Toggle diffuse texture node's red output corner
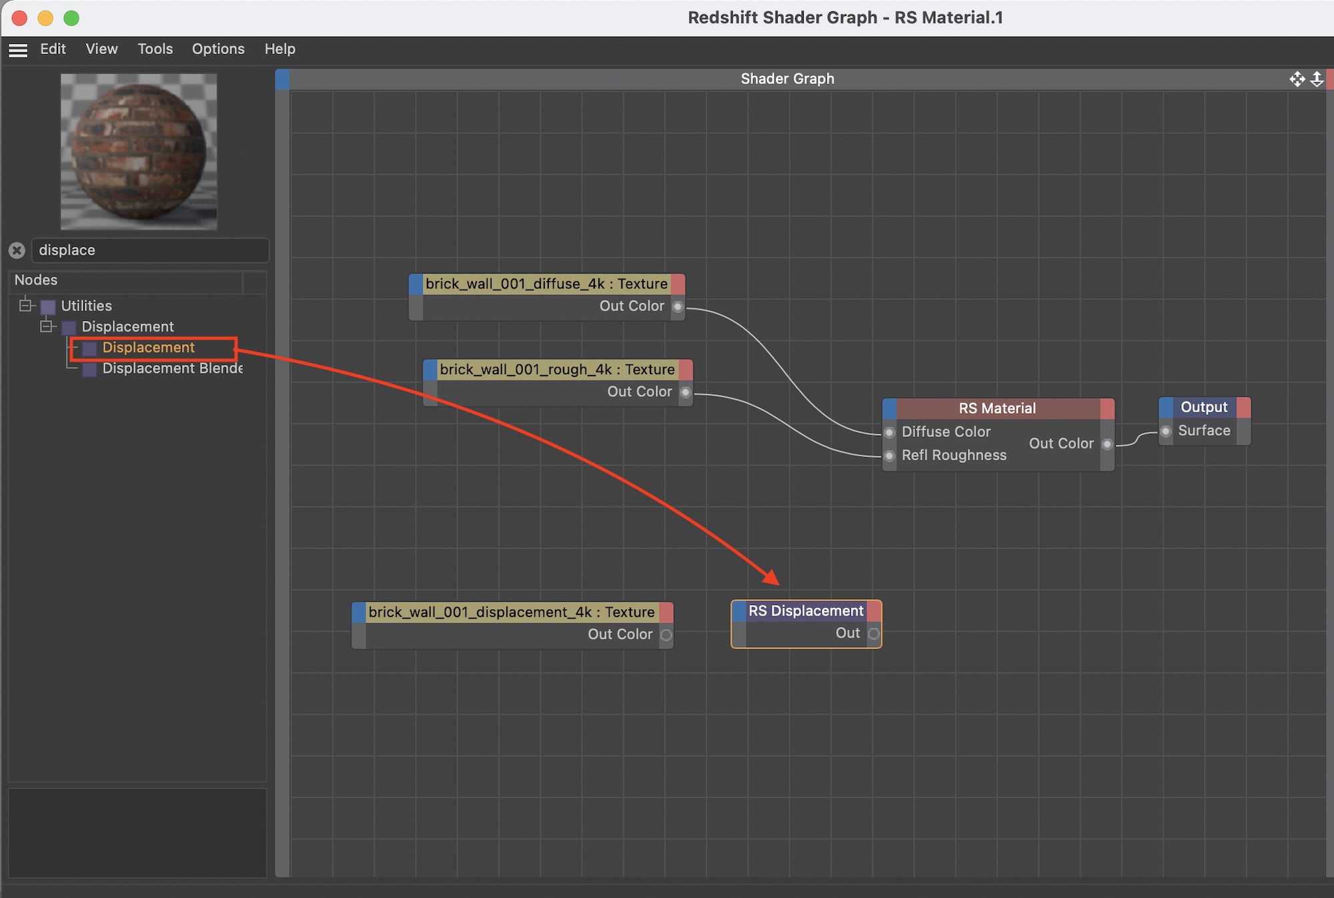Viewport: 1334px width, 898px height. [x=678, y=284]
